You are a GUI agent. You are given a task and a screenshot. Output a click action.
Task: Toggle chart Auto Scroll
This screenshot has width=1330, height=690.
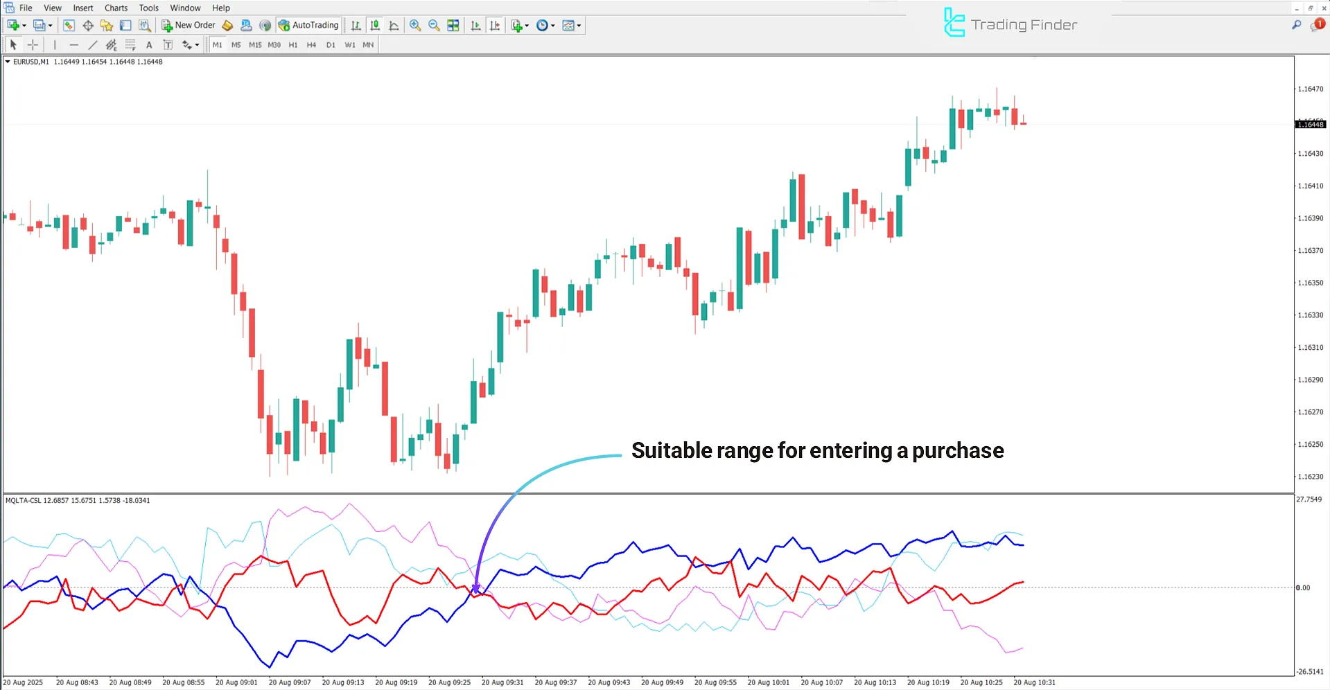click(x=475, y=26)
